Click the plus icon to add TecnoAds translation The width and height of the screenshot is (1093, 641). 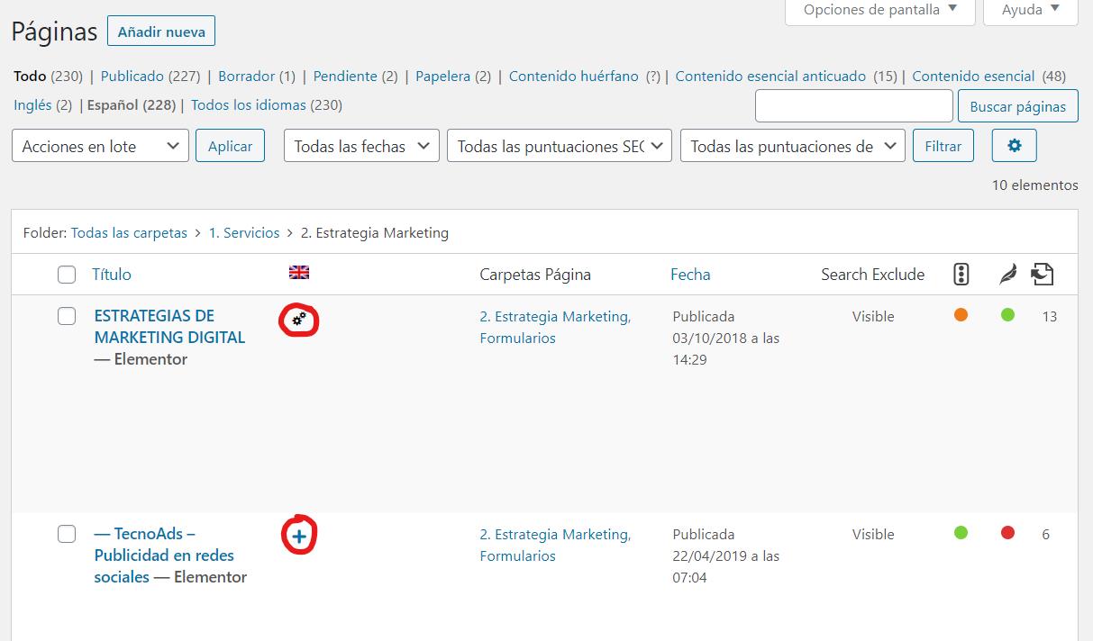[299, 537]
